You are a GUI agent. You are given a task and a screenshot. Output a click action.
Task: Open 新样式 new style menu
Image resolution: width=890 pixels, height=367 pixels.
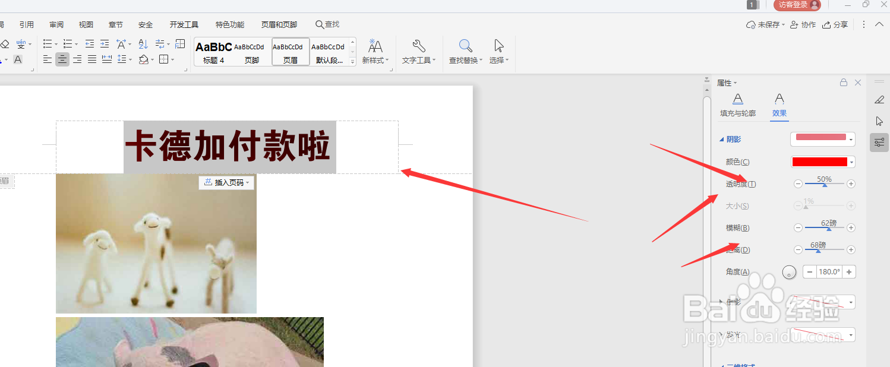(x=375, y=52)
